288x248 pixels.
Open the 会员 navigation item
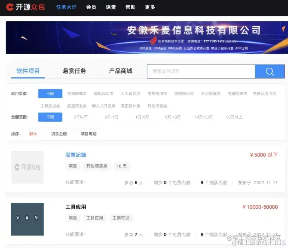coord(91,7)
